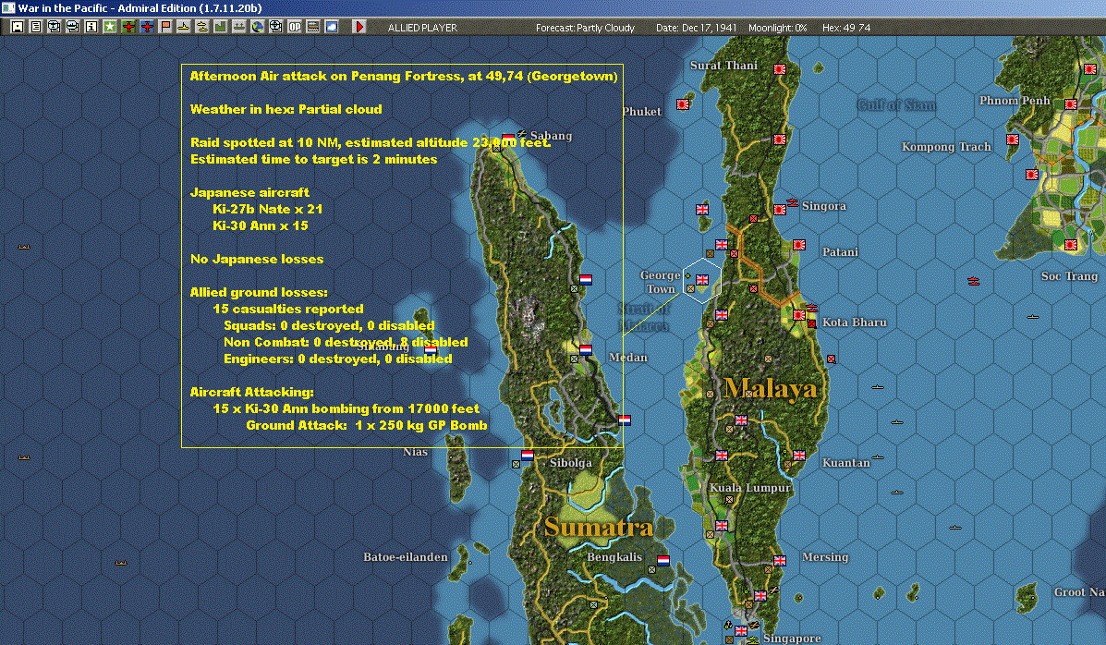This screenshot has height=645, width=1106.
Task: Click 'No Japanese losses' report line
Action: coord(257,259)
